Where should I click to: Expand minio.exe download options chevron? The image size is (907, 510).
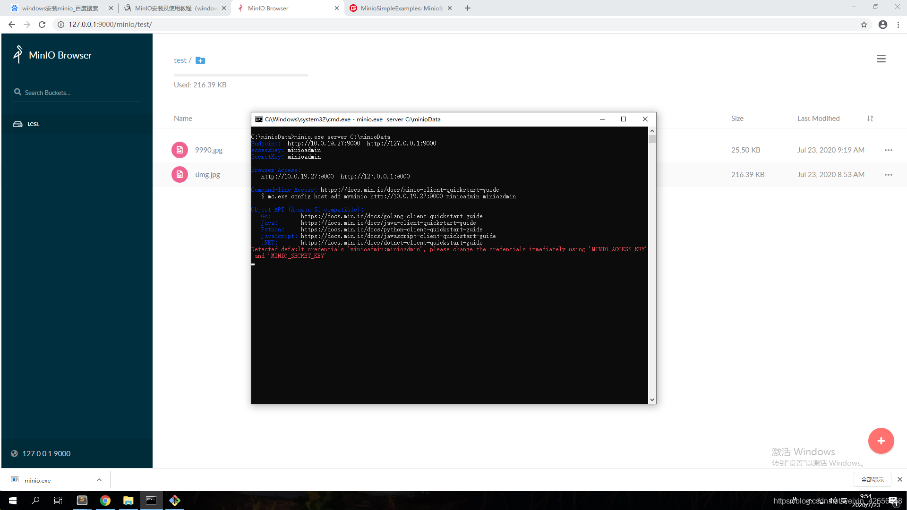coord(99,480)
